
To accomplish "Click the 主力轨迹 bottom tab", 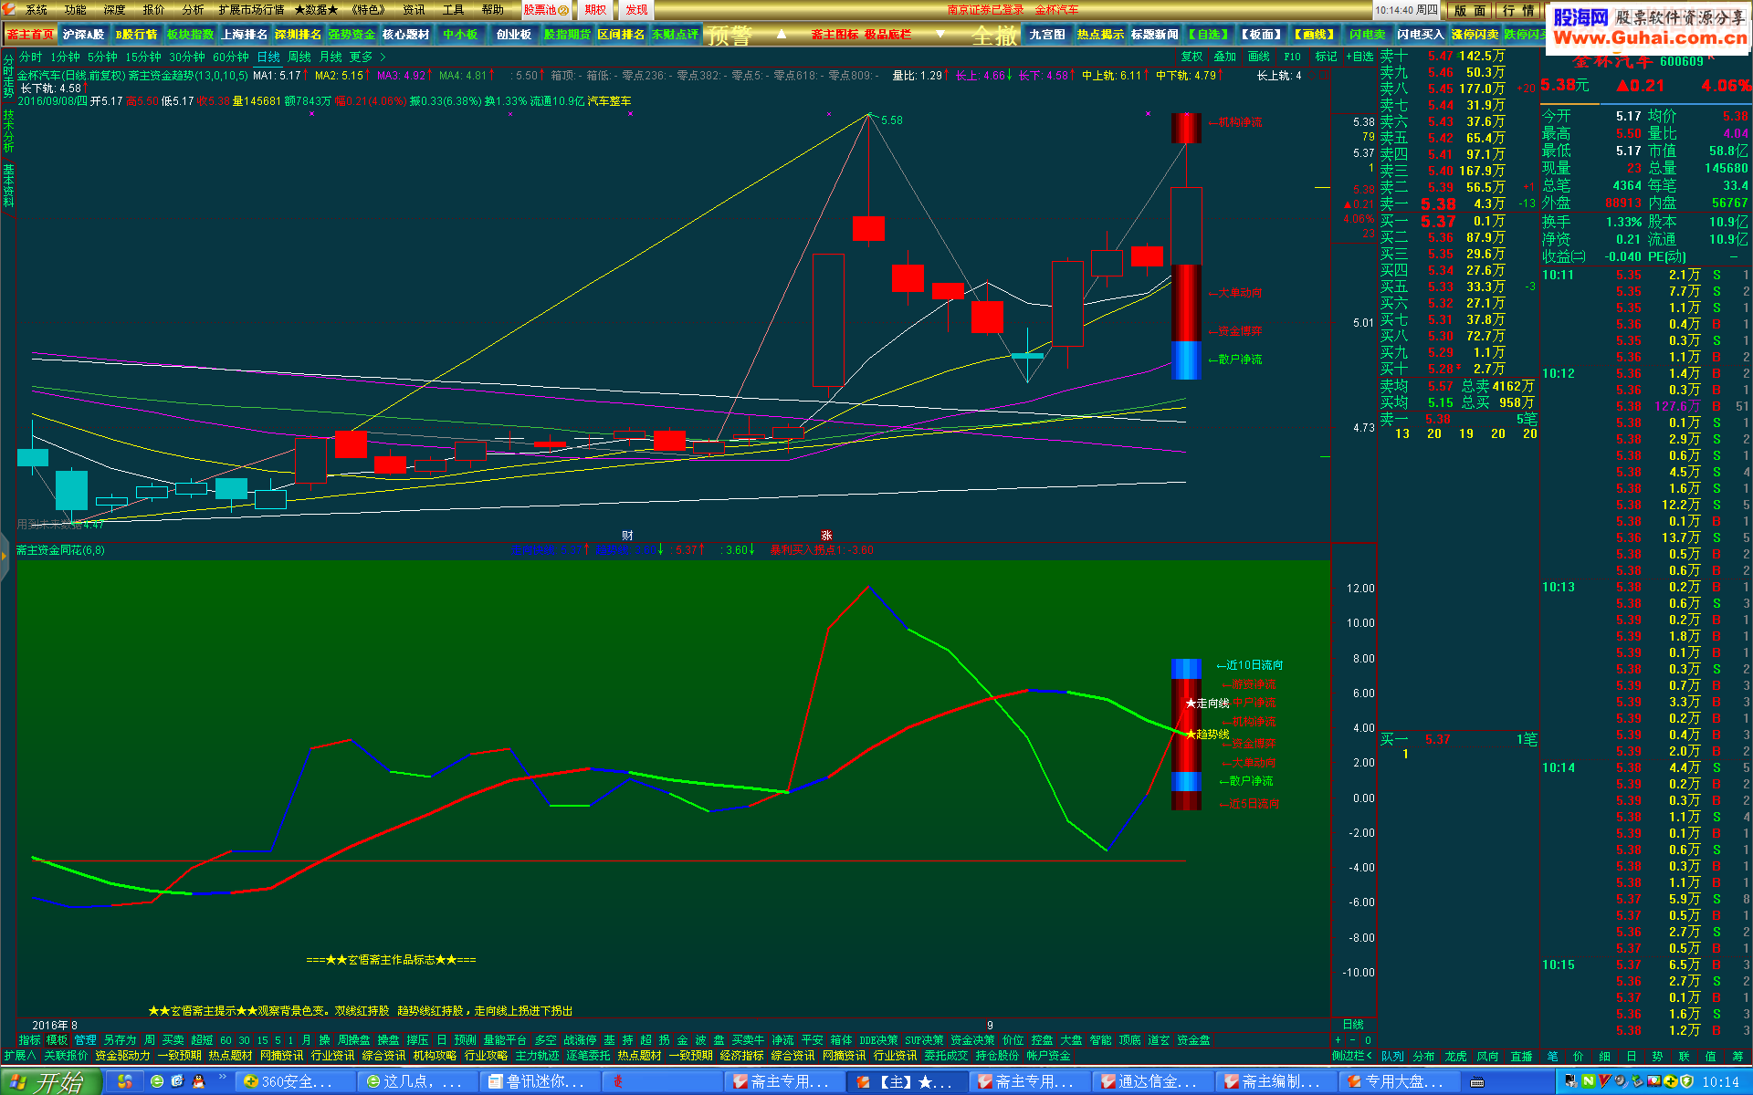I will coord(537,1056).
